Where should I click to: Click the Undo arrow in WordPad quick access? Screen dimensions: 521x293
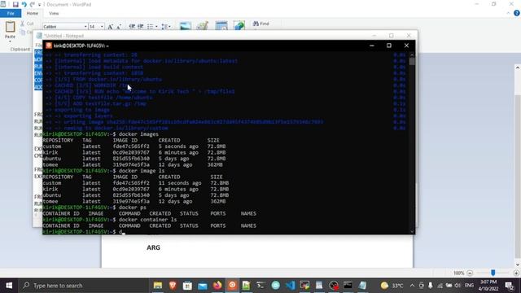[24, 4]
